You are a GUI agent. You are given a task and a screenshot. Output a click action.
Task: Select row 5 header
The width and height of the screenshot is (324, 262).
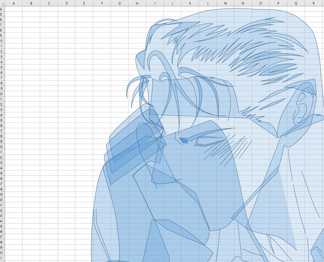[2, 14]
